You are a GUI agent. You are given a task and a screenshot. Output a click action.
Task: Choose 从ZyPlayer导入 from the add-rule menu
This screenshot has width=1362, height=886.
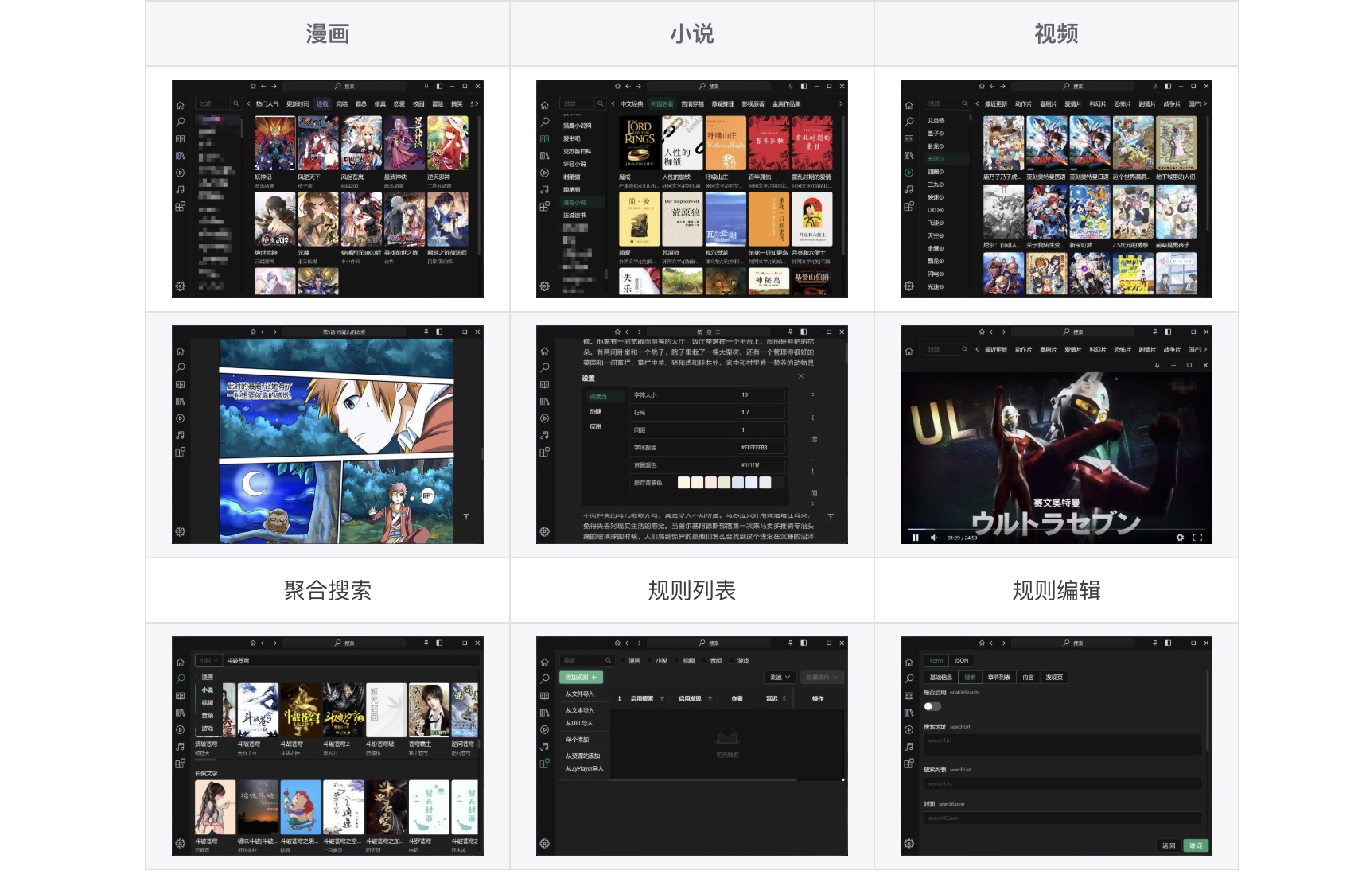tap(585, 769)
